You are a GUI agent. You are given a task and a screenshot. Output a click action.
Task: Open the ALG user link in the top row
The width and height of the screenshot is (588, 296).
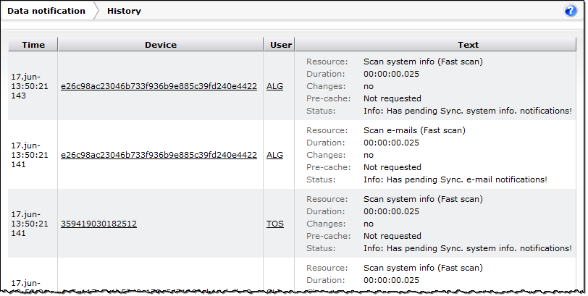point(274,86)
